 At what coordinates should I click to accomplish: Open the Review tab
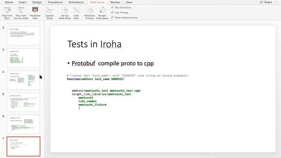115,2
